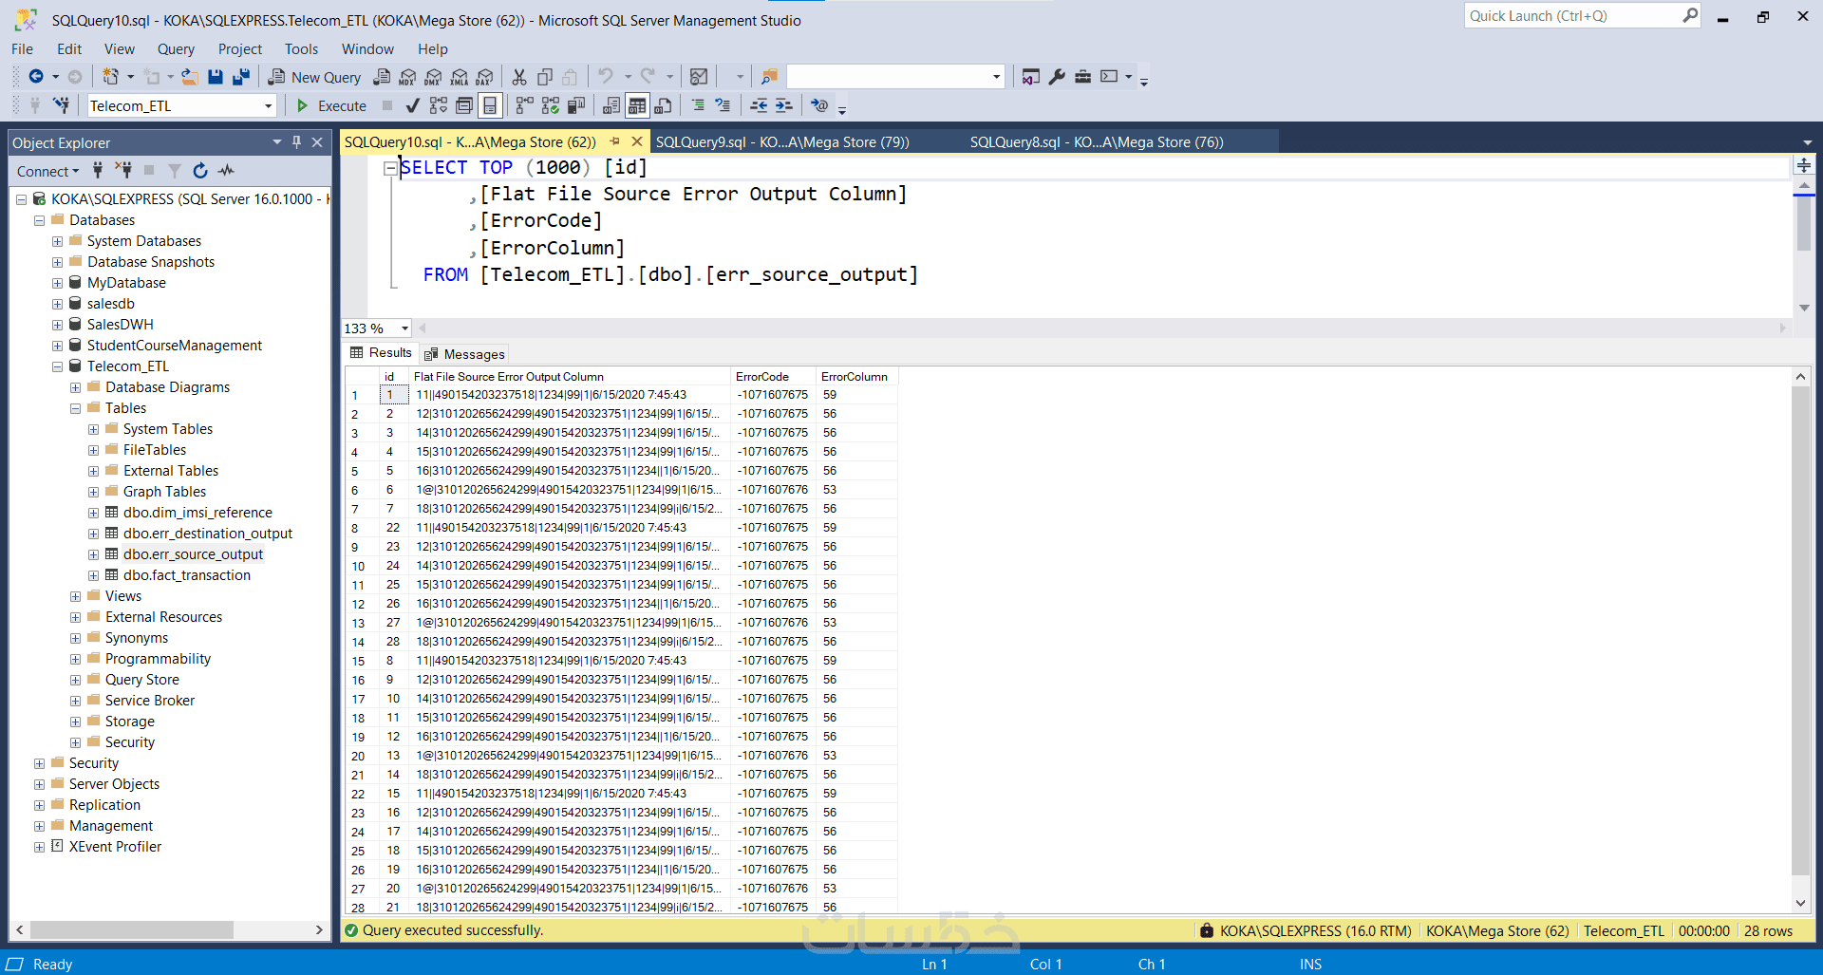Click the ErrorCode column header

click(x=773, y=377)
